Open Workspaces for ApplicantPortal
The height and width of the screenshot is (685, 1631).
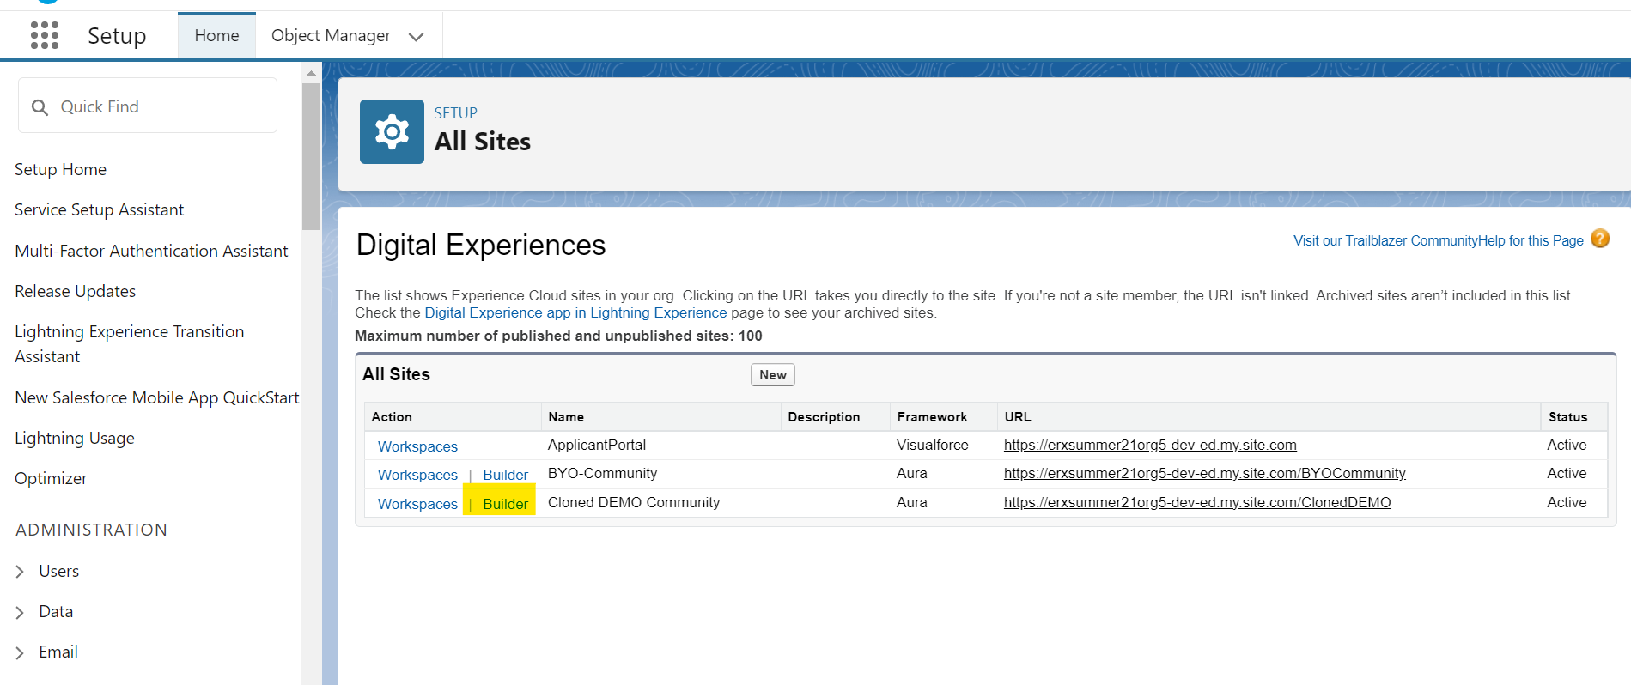click(417, 446)
